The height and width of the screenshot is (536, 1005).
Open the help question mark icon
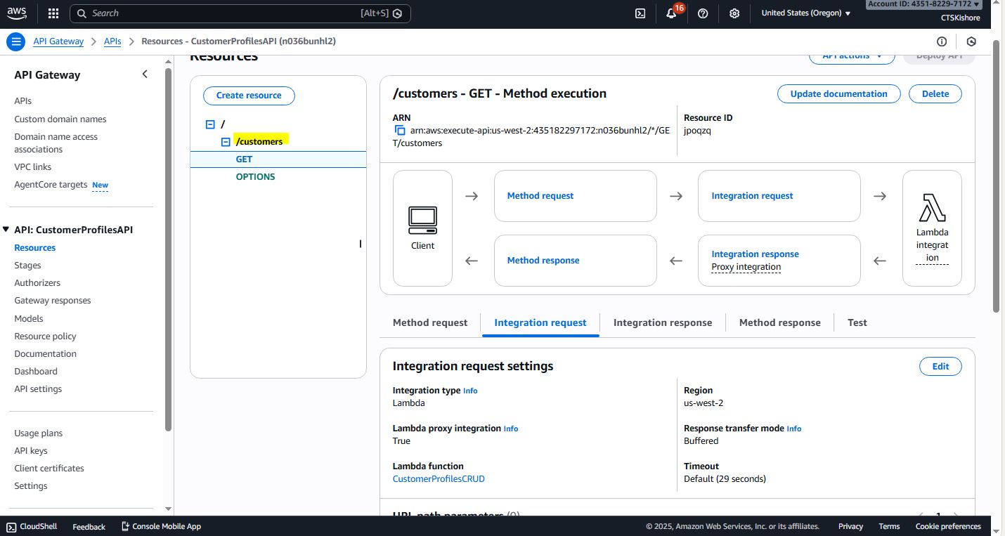click(703, 13)
